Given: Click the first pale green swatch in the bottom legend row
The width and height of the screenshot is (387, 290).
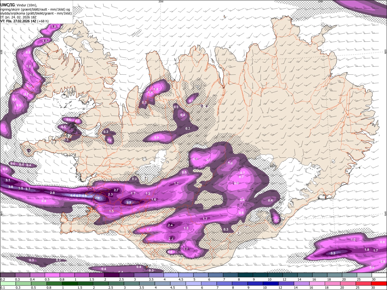Looking at the screenshot, I should [x=8, y=283].
